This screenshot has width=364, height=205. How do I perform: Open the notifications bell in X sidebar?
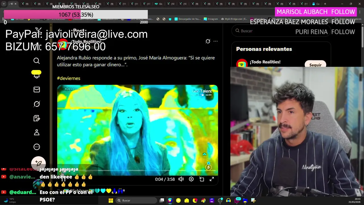pos(37,75)
